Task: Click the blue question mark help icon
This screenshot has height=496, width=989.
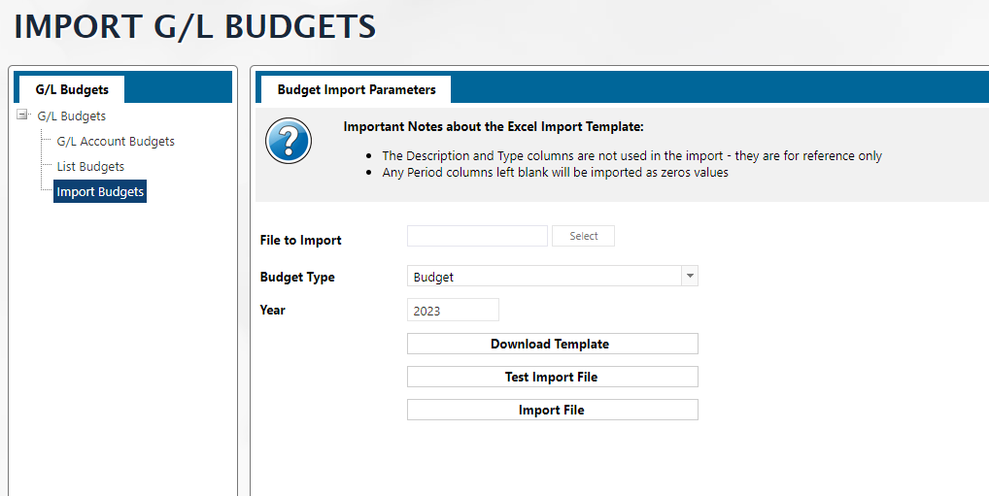Action: point(288,141)
